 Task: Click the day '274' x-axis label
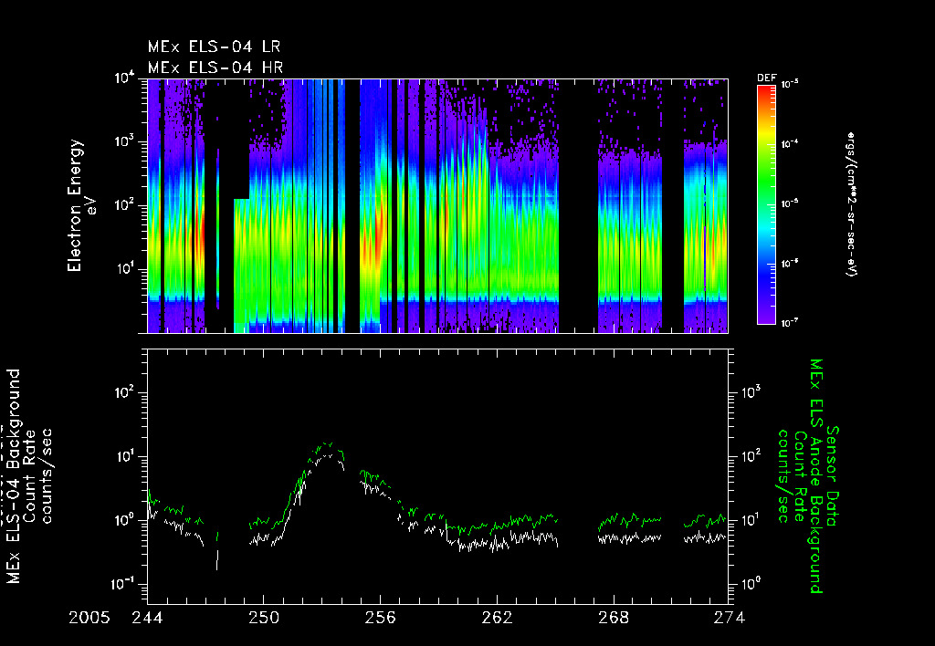730,618
